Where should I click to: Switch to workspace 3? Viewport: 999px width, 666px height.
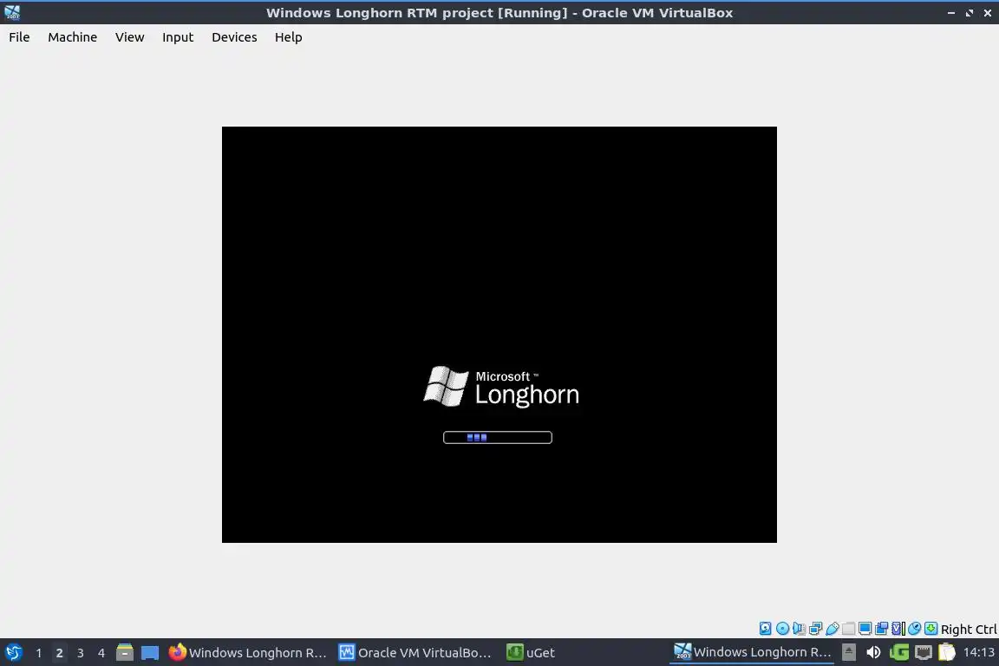(x=81, y=653)
